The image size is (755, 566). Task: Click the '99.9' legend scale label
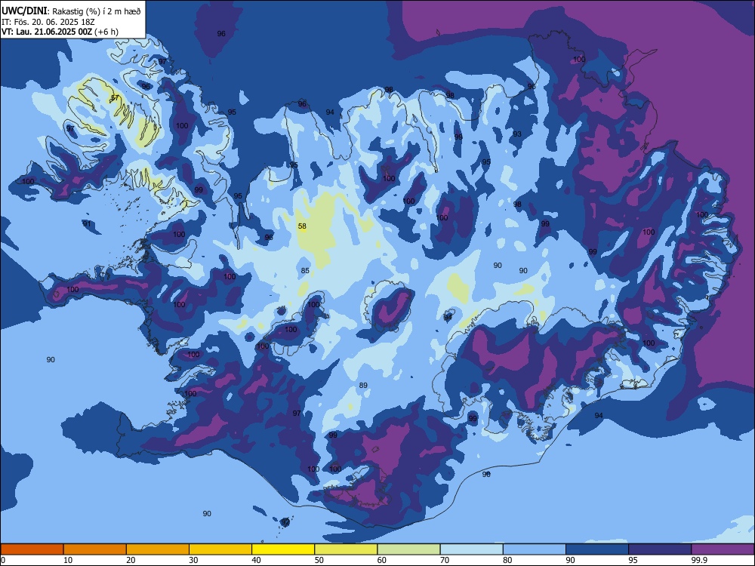698,560
